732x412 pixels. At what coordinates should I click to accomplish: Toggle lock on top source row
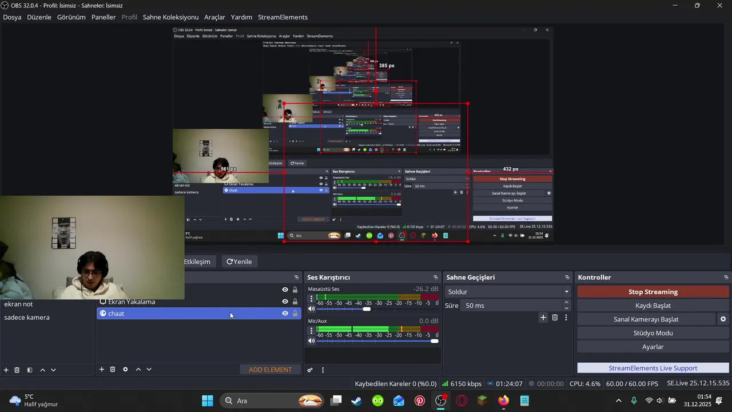295,290
